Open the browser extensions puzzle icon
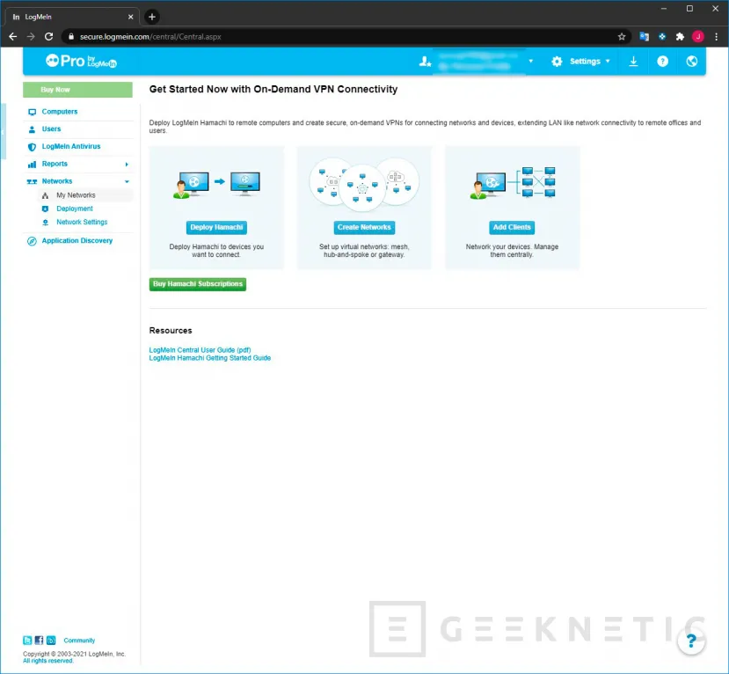The image size is (729, 674). [680, 36]
